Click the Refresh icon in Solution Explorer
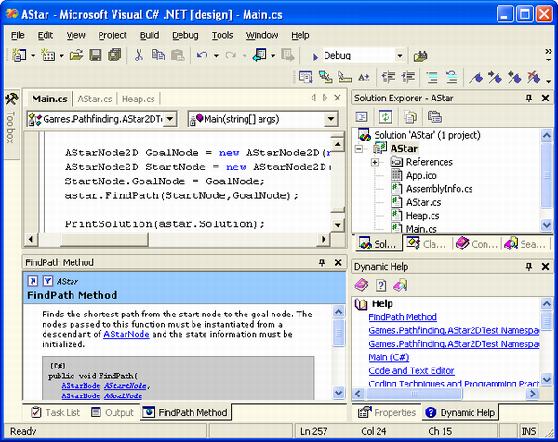 pos(385,117)
